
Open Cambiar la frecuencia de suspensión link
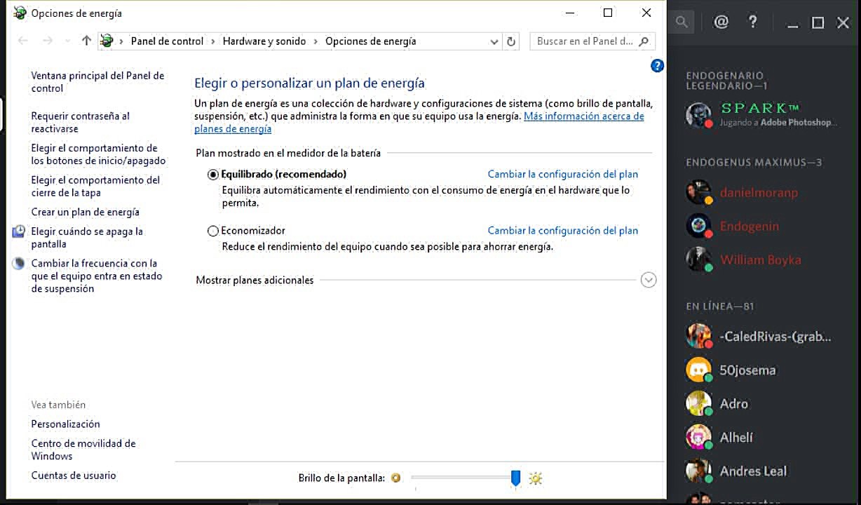click(97, 276)
